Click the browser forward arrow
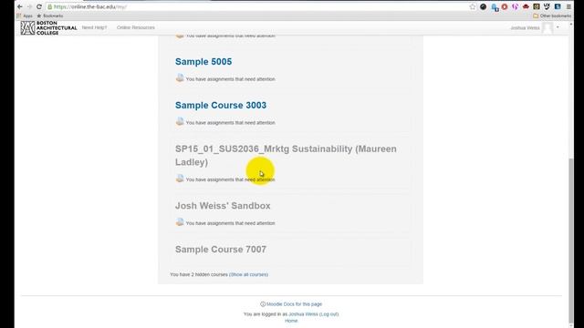The height and width of the screenshot is (328, 584). [x=29, y=6]
